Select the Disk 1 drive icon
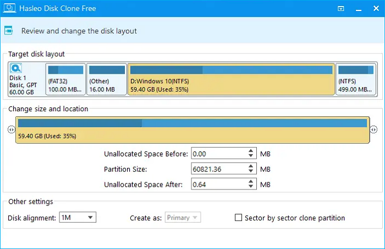Viewport: 385px width, 249px height. coord(16,68)
